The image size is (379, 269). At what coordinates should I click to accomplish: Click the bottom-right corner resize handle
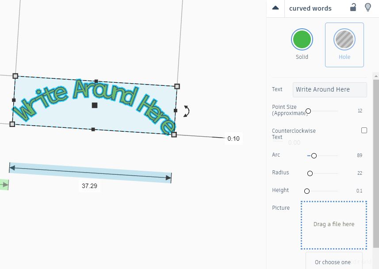174,134
